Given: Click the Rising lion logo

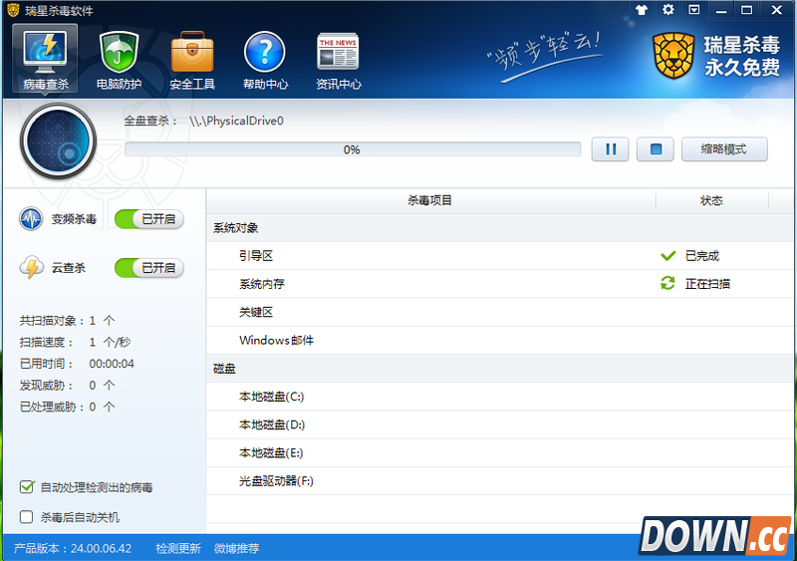Looking at the screenshot, I should pos(673,56).
